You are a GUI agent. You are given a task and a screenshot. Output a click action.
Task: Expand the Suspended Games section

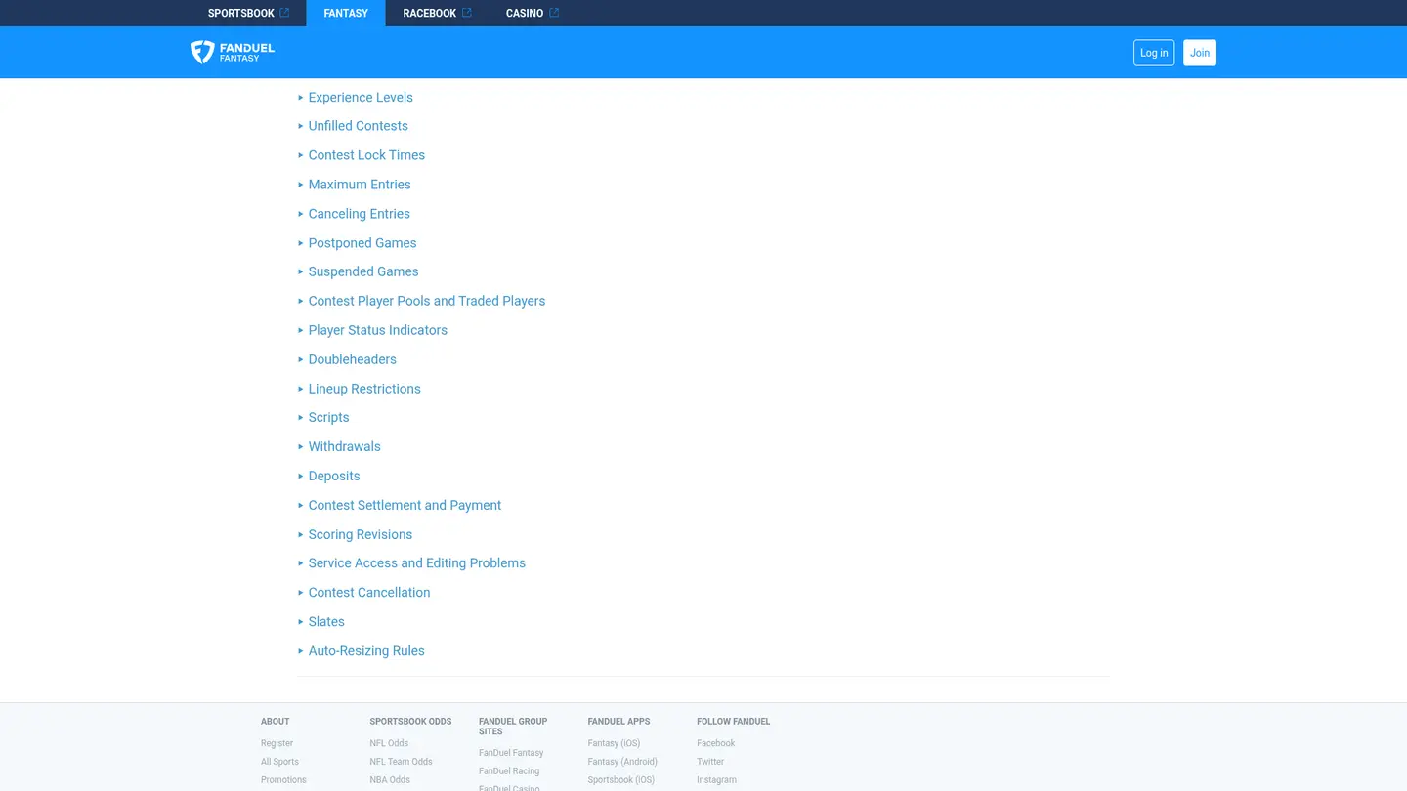click(x=363, y=271)
